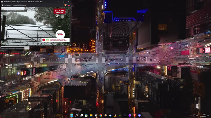The height and width of the screenshot is (118, 211).
Task: Open the NVIDIA app taskbar icon
Action: (x=120, y=115)
